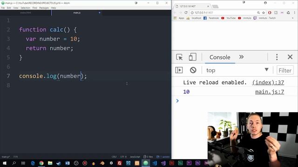Go back in Chrome
The image size is (298, 167).
(x=175, y=13)
